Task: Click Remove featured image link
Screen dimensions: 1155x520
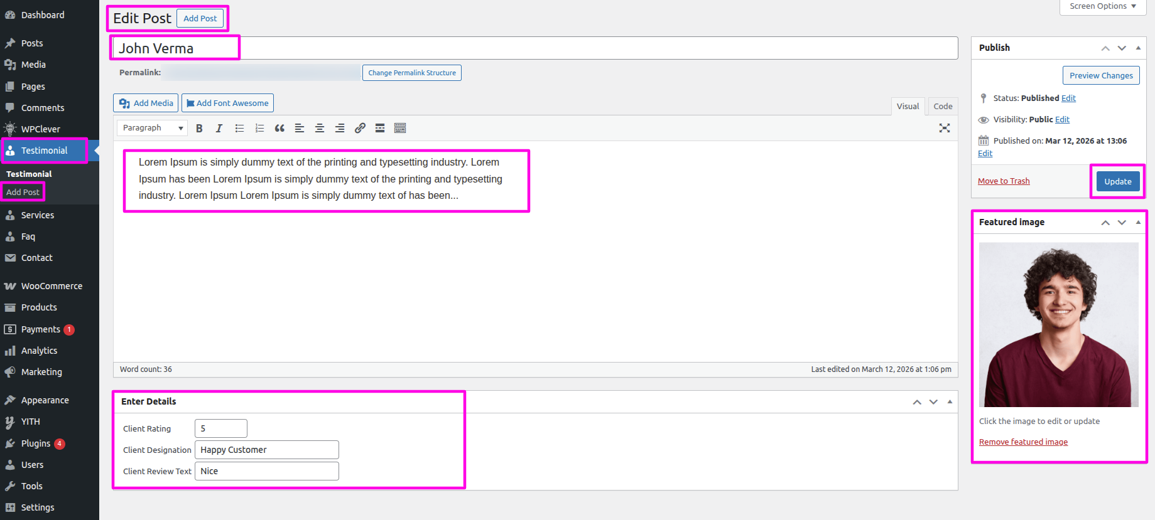Action: pos(1023,442)
